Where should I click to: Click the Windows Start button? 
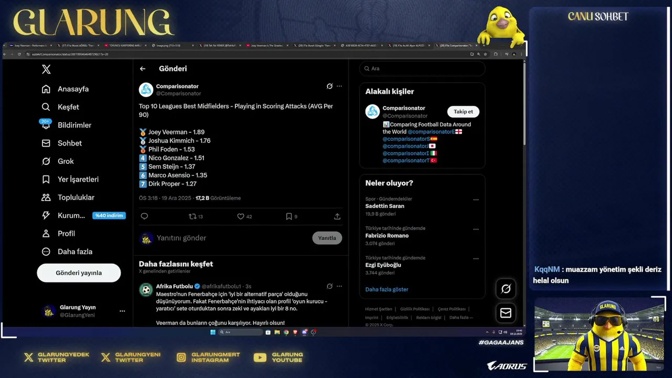[x=213, y=332]
